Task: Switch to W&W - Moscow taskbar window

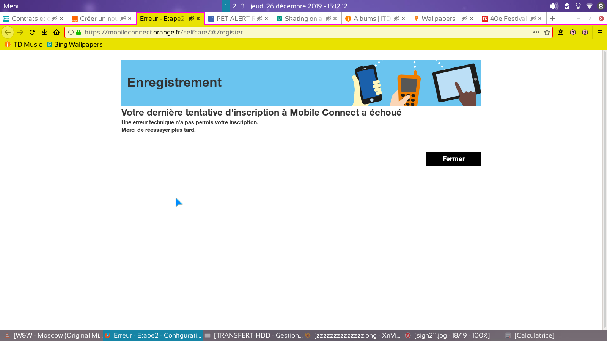Action: click(53, 335)
